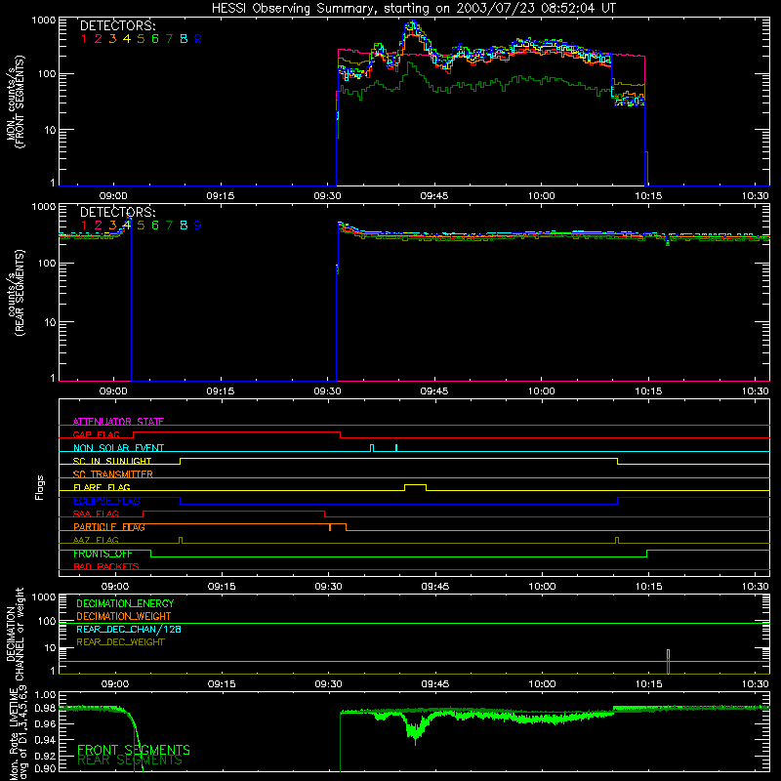Click the 0.94 livetime axis tick label
Screen dimensions: 781x781
45,739
